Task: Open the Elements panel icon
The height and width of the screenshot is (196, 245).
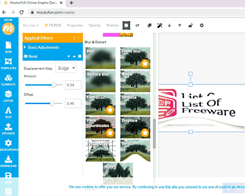Action: pyautogui.click(x=8, y=80)
